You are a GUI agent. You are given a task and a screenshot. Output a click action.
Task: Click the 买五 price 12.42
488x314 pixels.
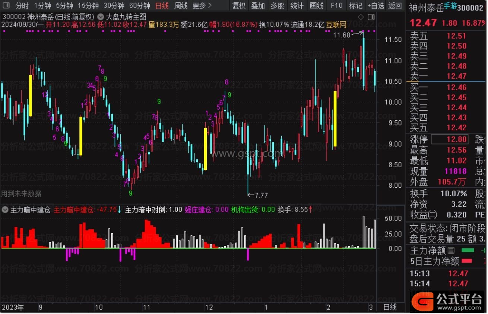(x=457, y=128)
